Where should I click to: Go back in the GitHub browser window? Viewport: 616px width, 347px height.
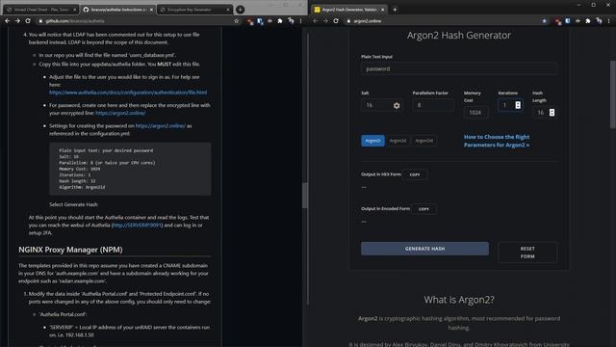(7, 21)
